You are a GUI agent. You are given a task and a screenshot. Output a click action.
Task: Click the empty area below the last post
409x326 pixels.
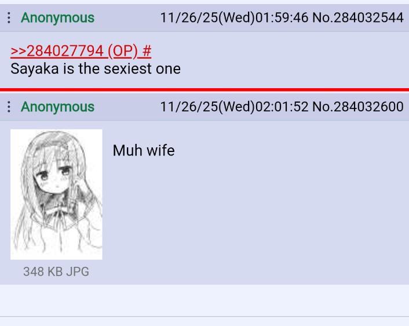pos(204,300)
